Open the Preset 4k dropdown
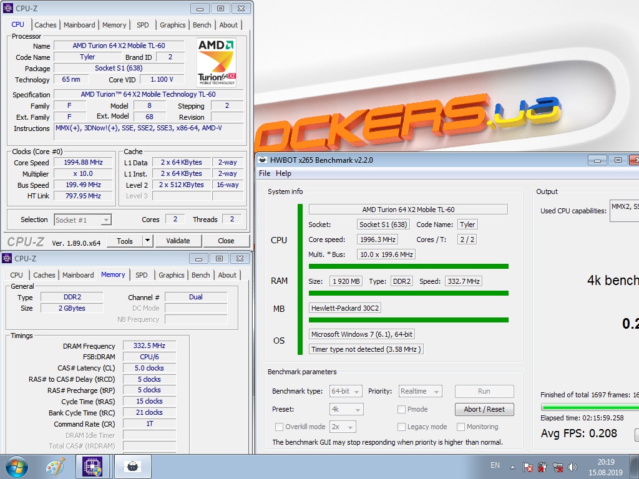 coord(346,409)
